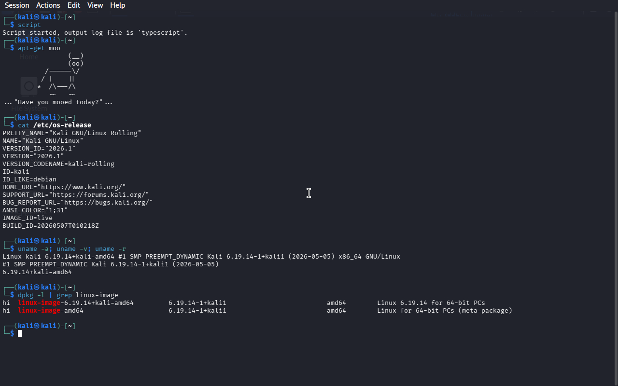This screenshot has width=618, height=386.
Task: Open the Help menu
Action: point(118,5)
